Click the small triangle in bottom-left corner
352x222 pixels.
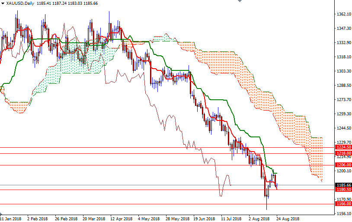tap(2, 214)
